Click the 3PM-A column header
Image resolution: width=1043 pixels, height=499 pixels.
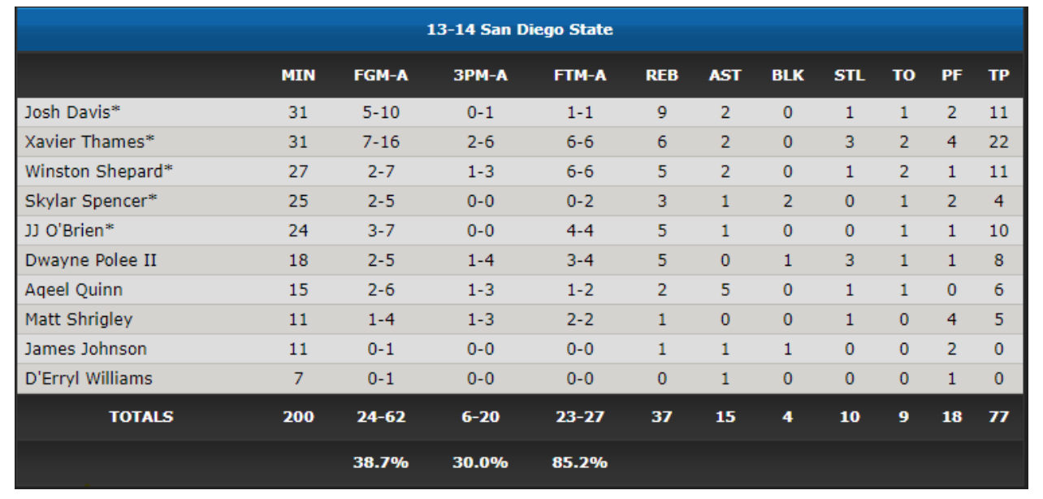(480, 76)
